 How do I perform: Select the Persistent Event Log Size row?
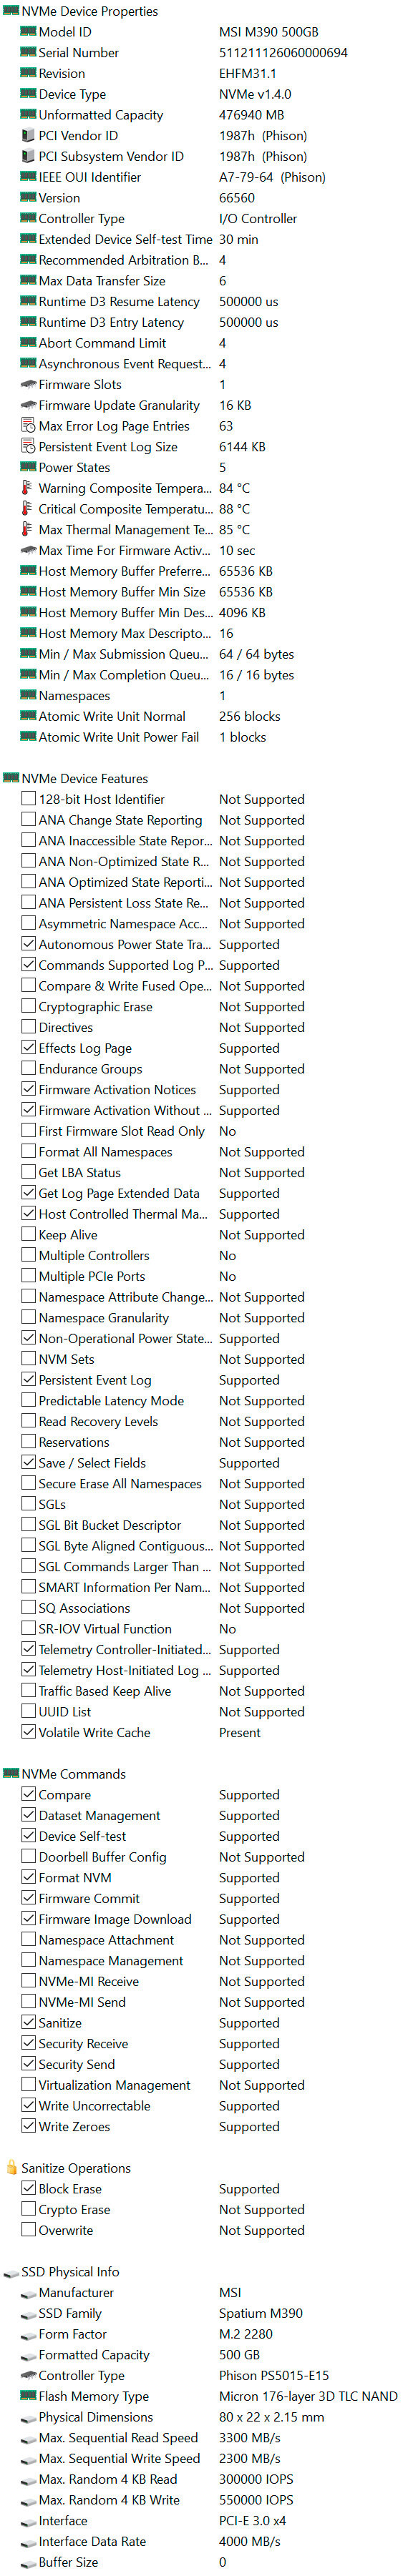coord(201,447)
